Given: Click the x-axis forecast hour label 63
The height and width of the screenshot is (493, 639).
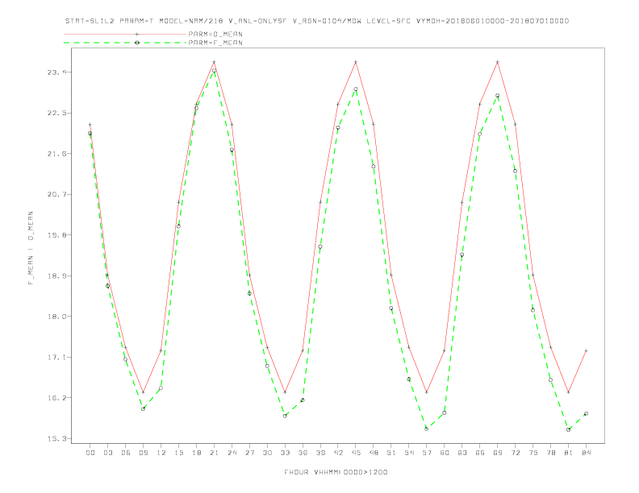Looking at the screenshot, I should pyautogui.click(x=462, y=453).
